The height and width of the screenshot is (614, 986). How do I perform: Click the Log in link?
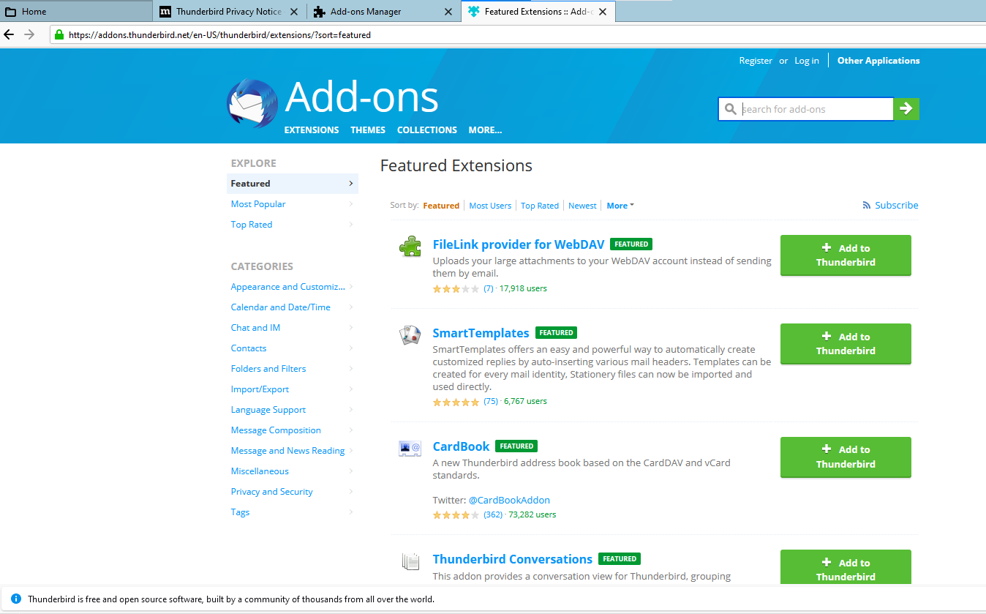coord(807,61)
